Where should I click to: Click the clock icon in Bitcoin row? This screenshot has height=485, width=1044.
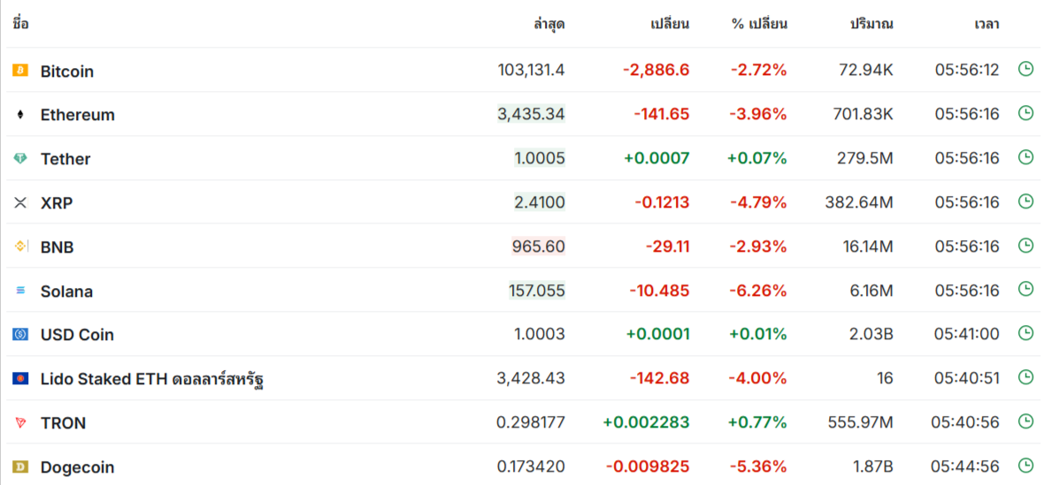(1025, 69)
